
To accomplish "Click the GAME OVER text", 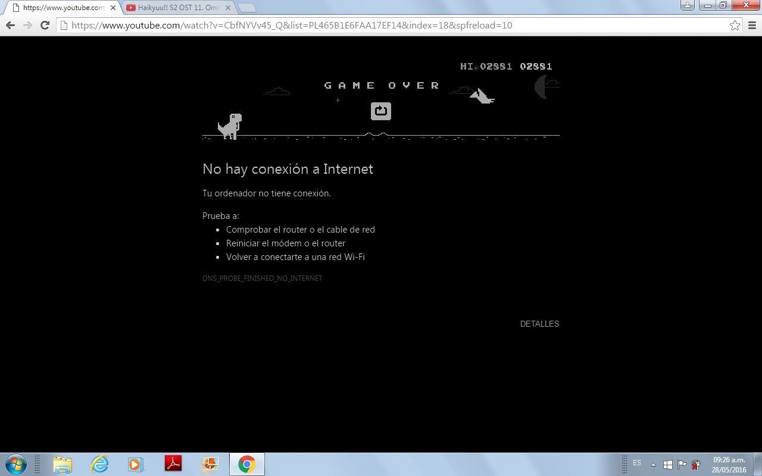I will pos(382,86).
